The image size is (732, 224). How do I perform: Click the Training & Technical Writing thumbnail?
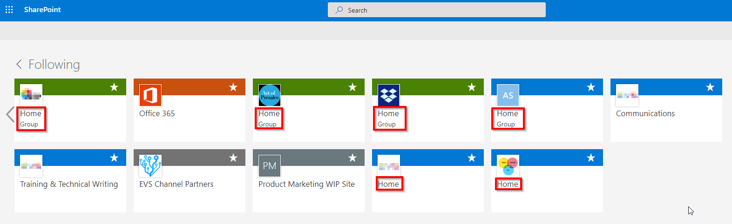[x=31, y=166]
